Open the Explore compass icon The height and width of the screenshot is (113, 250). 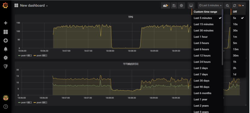(6, 41)
